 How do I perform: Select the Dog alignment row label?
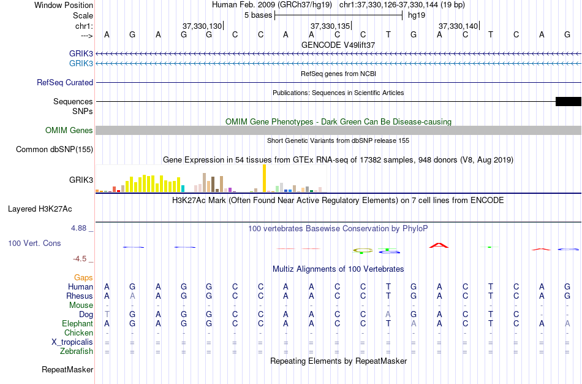(86, 315)
